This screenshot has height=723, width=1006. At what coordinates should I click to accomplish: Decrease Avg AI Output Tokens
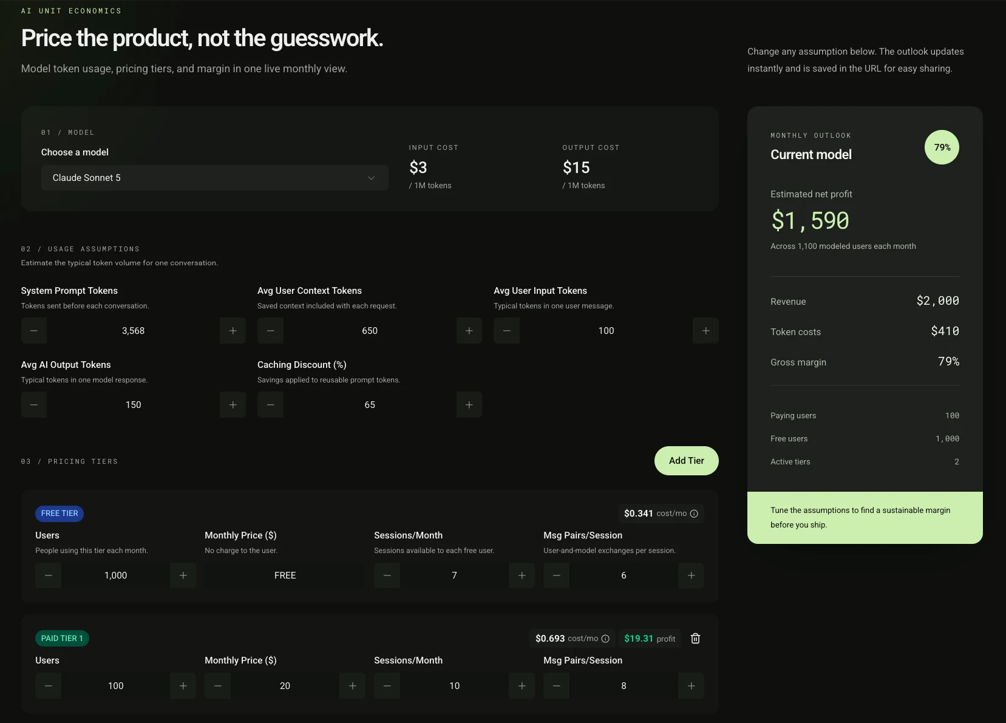click(x=34, y=405)
